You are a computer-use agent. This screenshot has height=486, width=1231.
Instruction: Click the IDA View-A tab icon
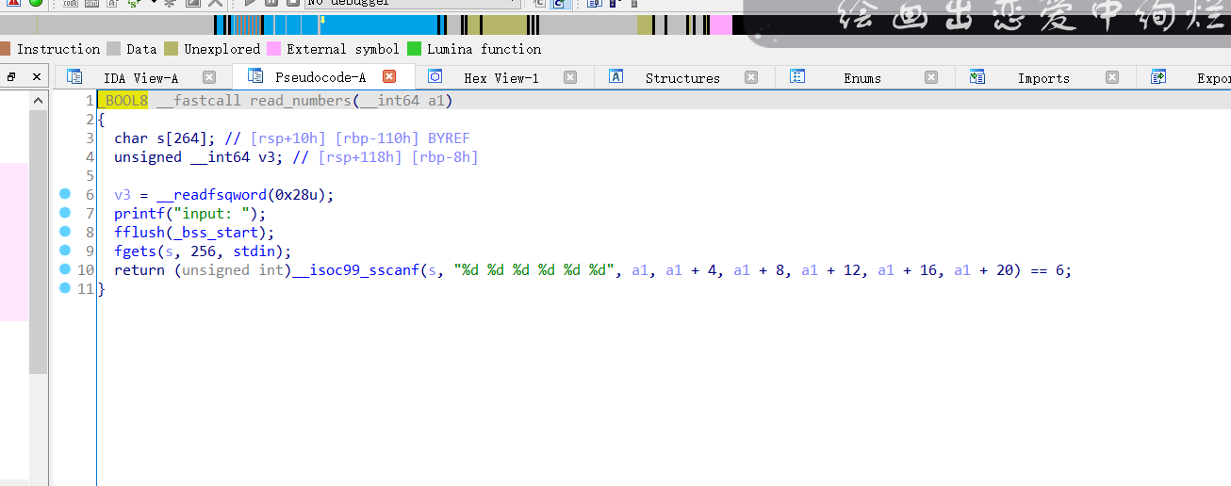[x=74, y=77]
